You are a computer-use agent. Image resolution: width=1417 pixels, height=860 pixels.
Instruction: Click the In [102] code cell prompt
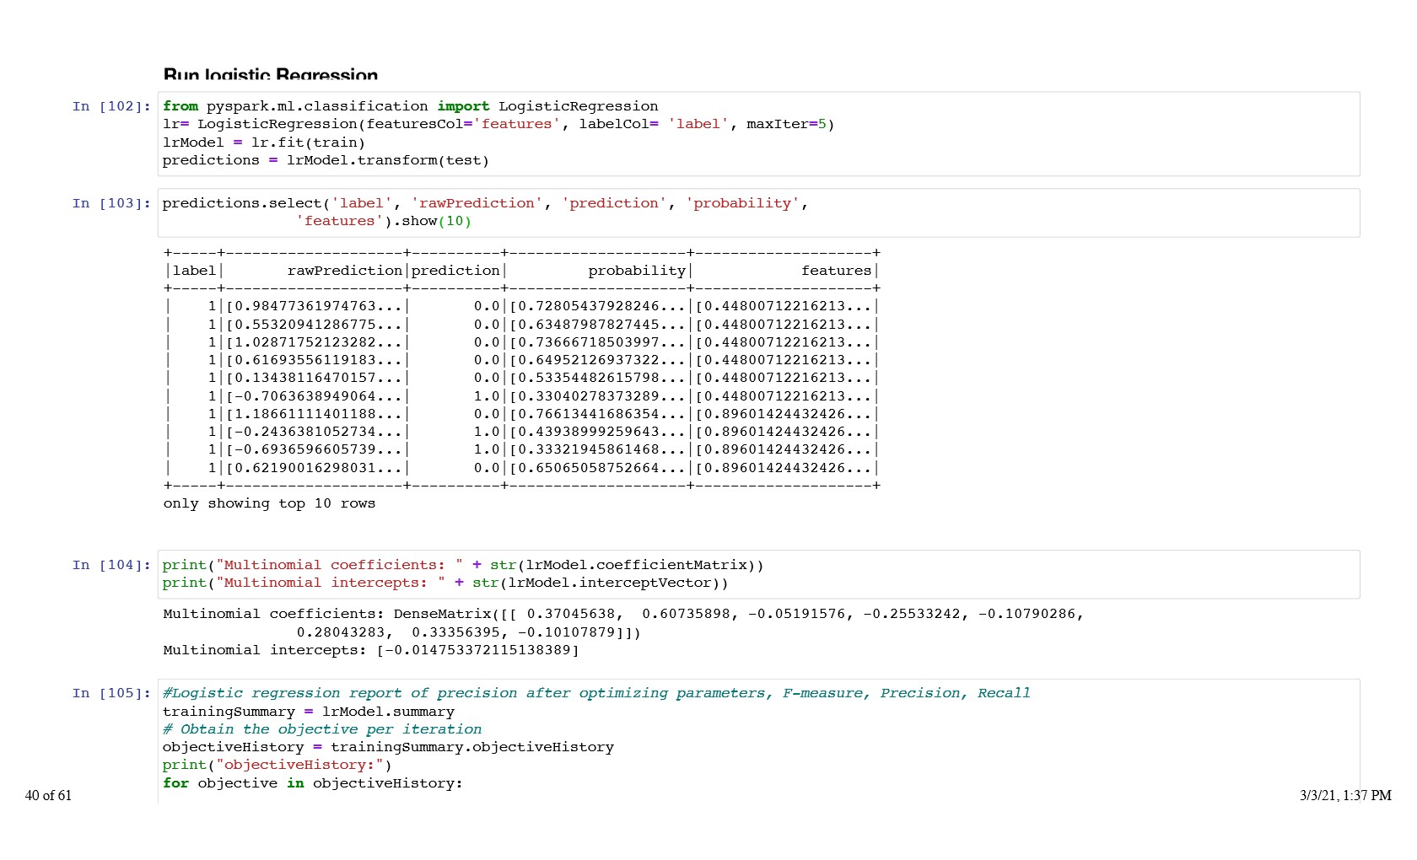coord(111,106)
